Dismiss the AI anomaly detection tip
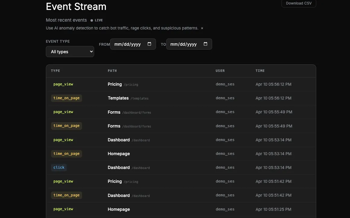The width and height of the screenshot is (350, 218). tap(202, 28)
